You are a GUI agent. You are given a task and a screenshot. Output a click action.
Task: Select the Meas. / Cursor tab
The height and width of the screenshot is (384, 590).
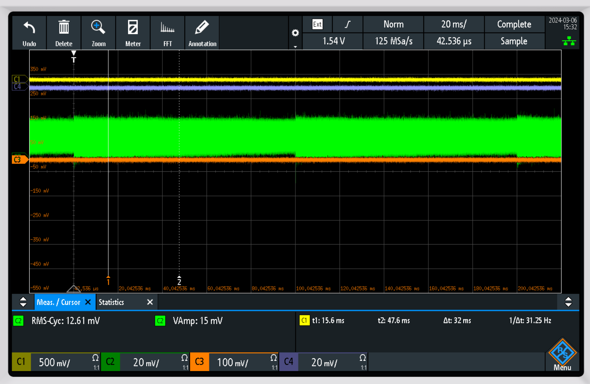pos(59,302)
